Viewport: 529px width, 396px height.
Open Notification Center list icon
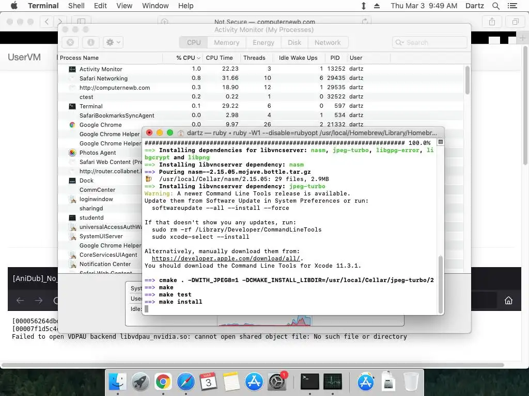(512, 6)
